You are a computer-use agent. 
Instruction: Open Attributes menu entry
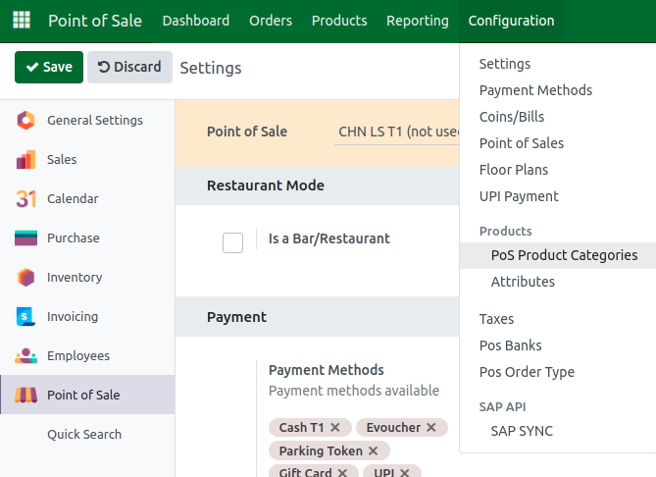click(523, 282)
